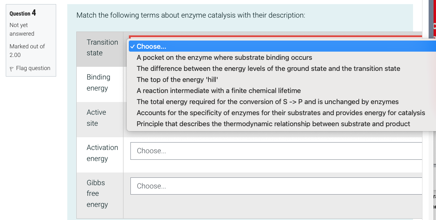Open the Gibbs free energy dropdown
The image size is (436, 220).
(x=276, y=186)
